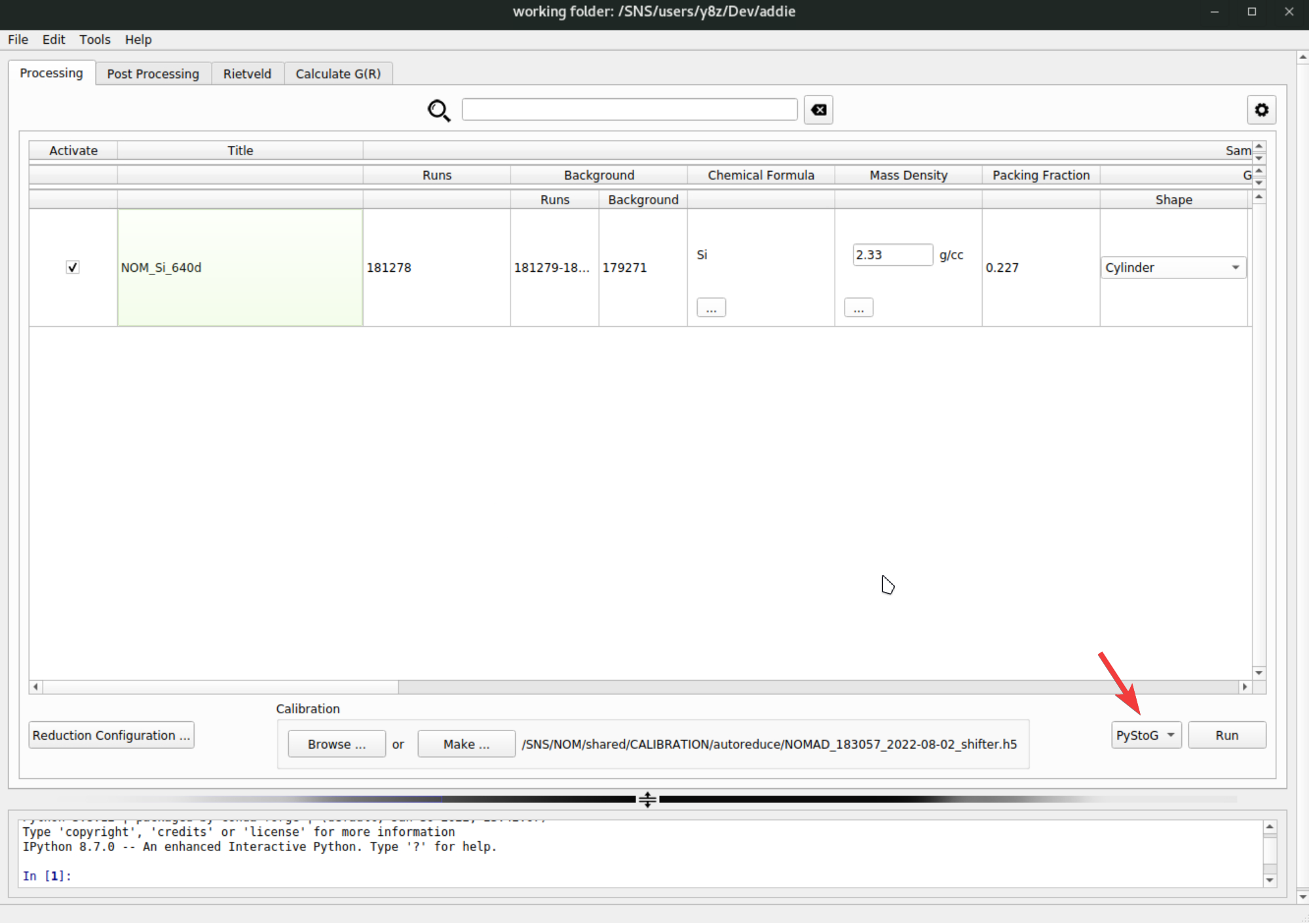1309x923 pixels.
Task: Click the magnifying glass search icon
Action: tap(438, 111)
